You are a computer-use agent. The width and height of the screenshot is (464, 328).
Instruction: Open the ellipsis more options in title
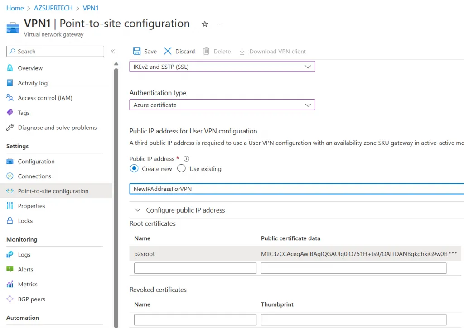[220, 24]
